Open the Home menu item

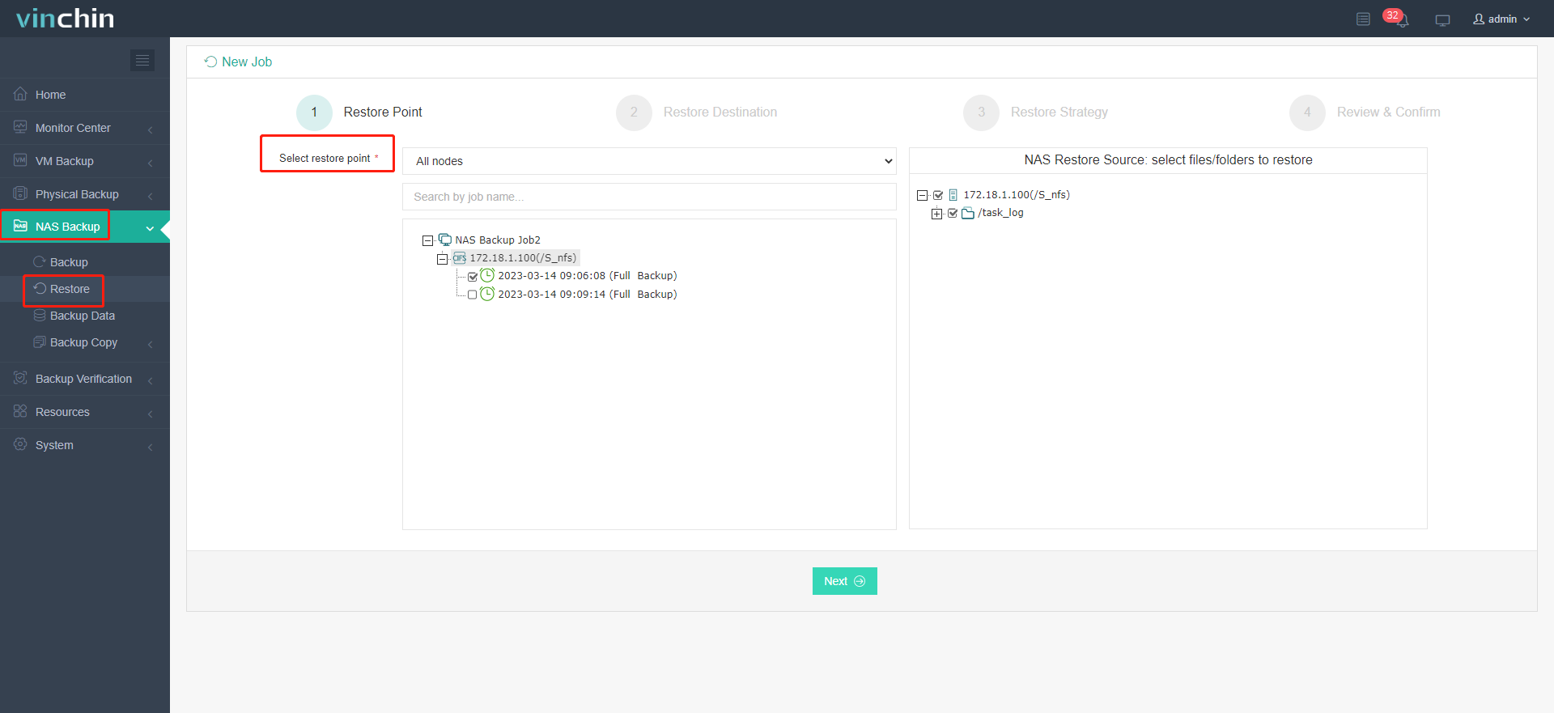[85, 95]
